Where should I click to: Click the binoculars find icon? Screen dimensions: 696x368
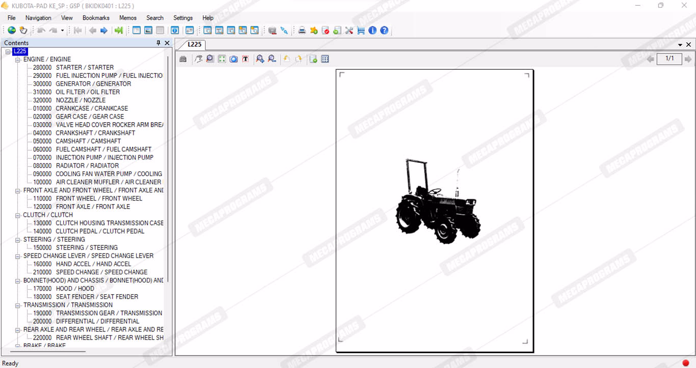(183, 59)
